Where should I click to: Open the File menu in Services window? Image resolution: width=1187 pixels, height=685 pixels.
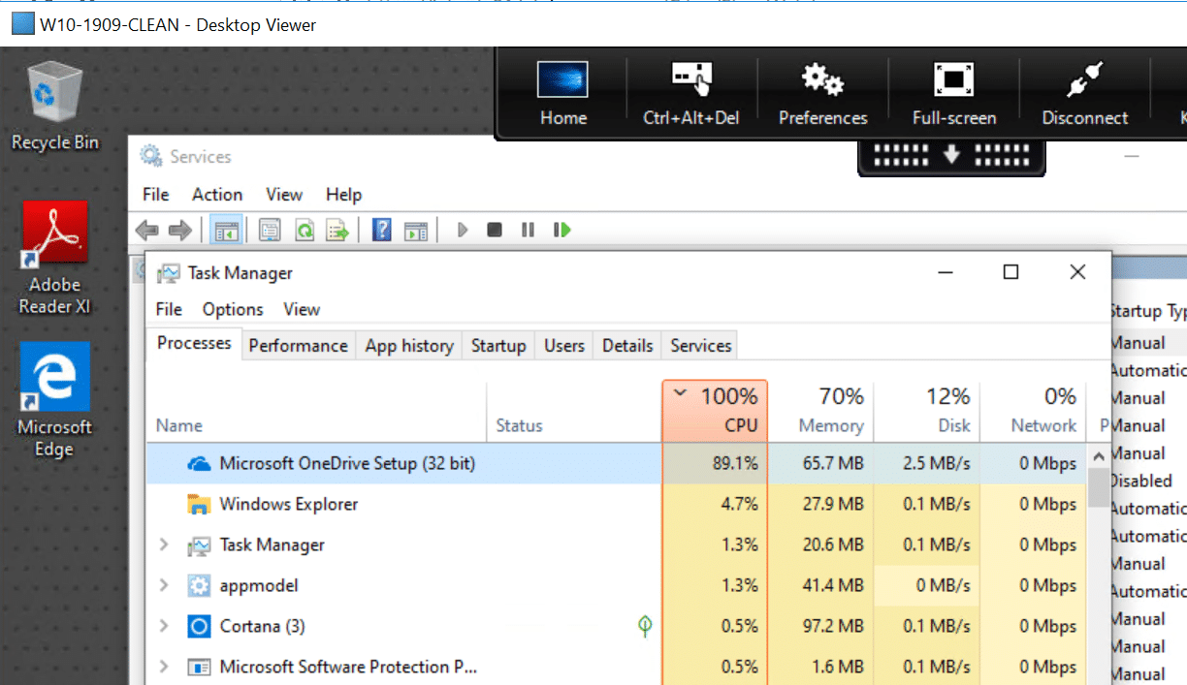(156, 195)
